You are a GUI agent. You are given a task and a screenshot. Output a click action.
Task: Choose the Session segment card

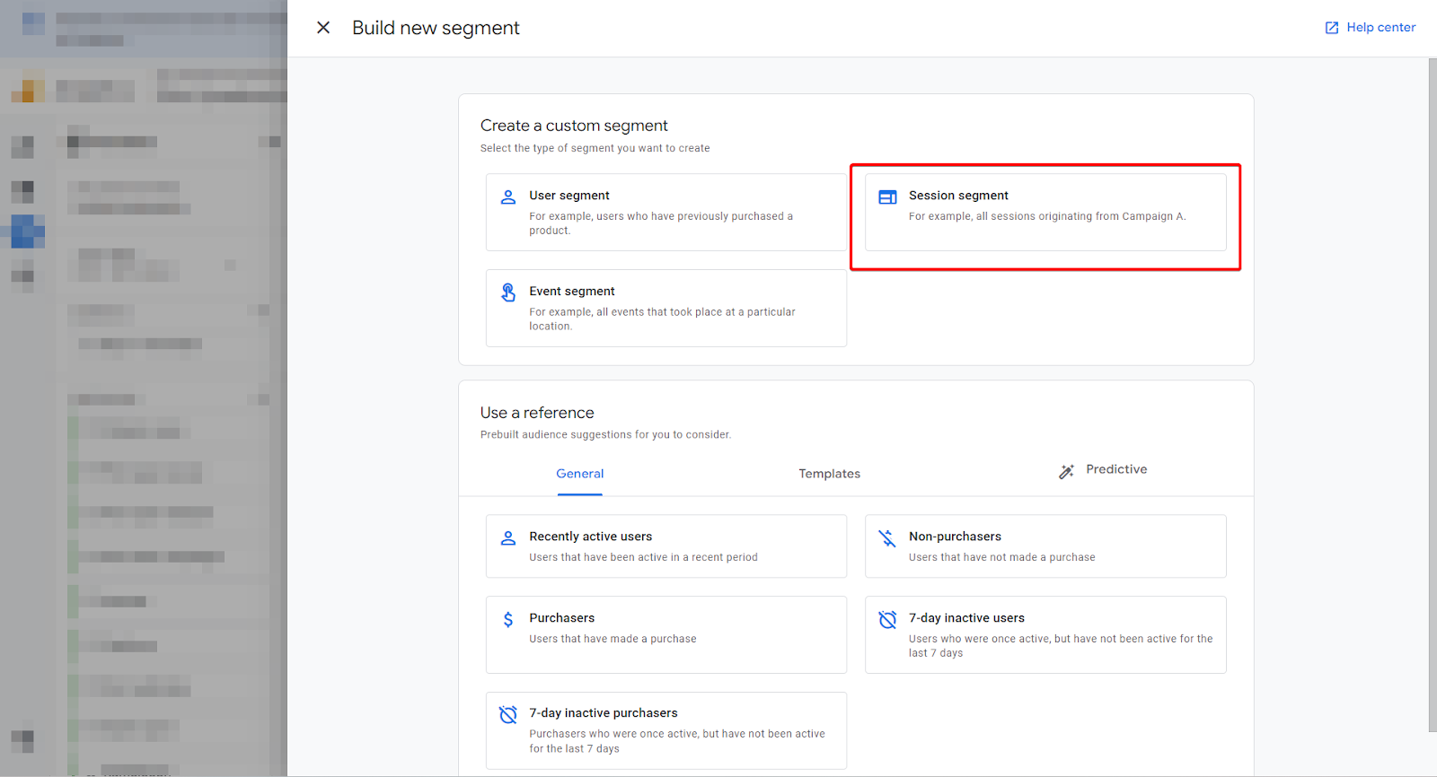1045,213
